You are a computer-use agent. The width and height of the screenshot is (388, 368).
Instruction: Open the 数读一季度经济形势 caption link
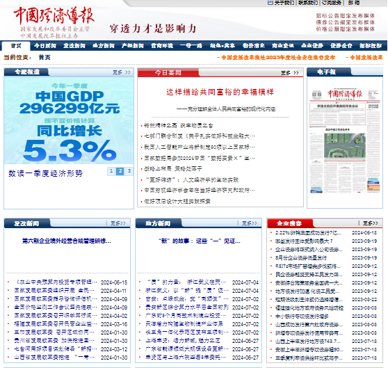[45, 173]
